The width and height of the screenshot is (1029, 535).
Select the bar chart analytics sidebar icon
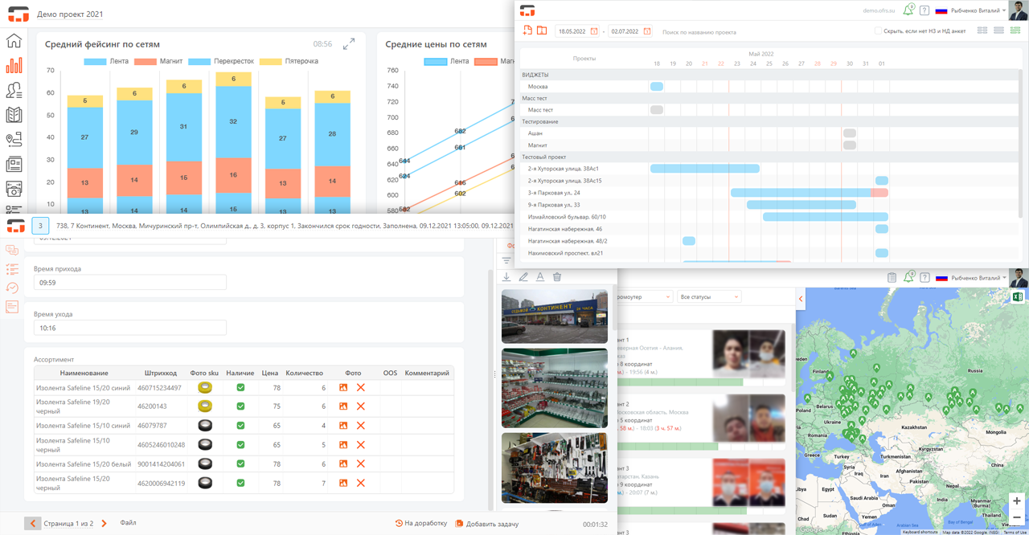(x=14, y=65)
